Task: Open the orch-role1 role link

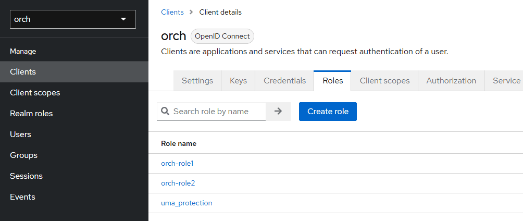Action: pos(177,164)
